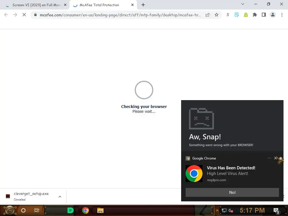The width and height of the screenshot is (288, 216).
Task: Restore down the Chrome window
Action: [269, 4]
